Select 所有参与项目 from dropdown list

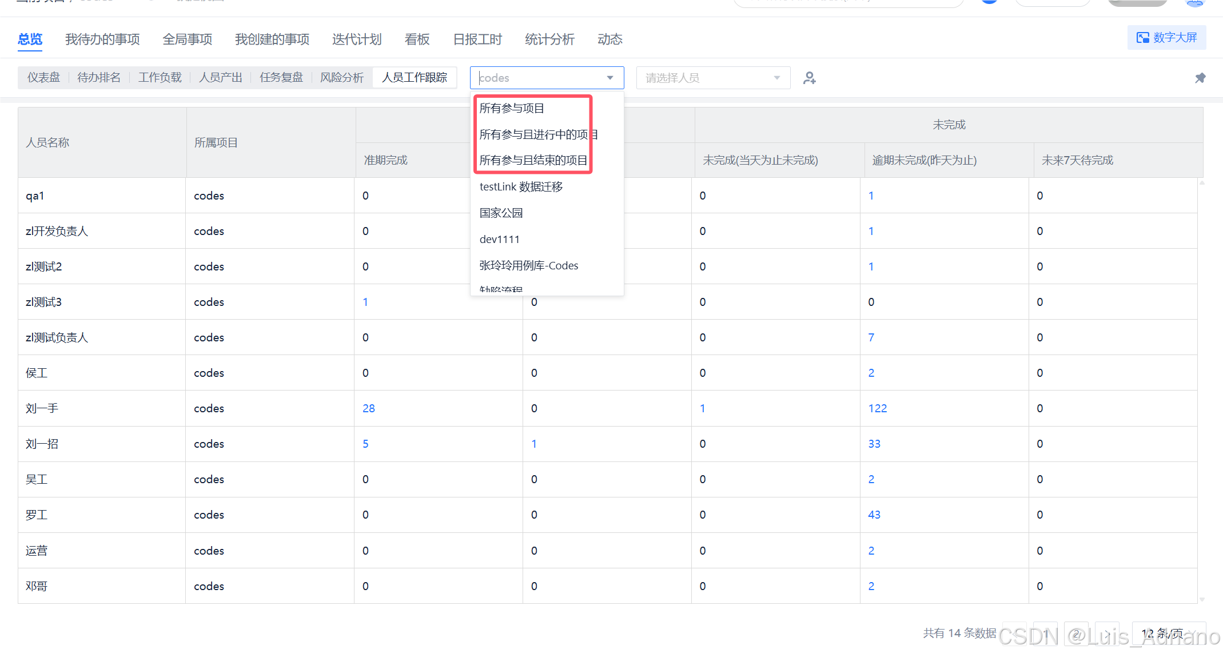[x=512, y=108]
